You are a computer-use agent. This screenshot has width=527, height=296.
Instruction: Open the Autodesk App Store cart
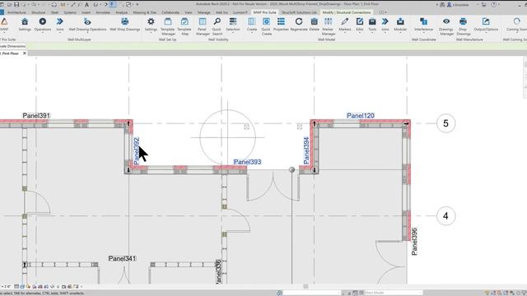click(483, 5)
